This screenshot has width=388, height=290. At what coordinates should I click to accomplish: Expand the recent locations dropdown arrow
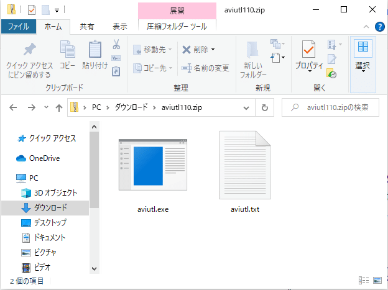46,107
